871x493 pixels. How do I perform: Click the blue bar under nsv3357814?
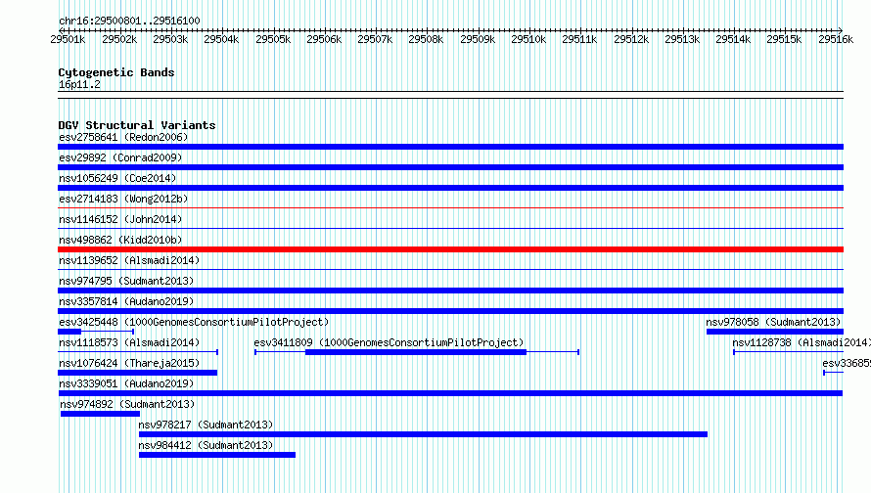click(x=450, y=311)
